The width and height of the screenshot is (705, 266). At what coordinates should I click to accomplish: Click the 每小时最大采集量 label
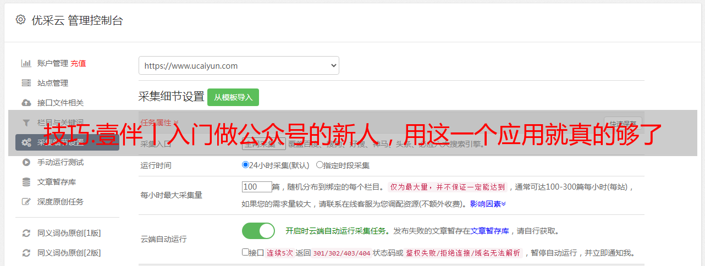[x=172, y=195]
